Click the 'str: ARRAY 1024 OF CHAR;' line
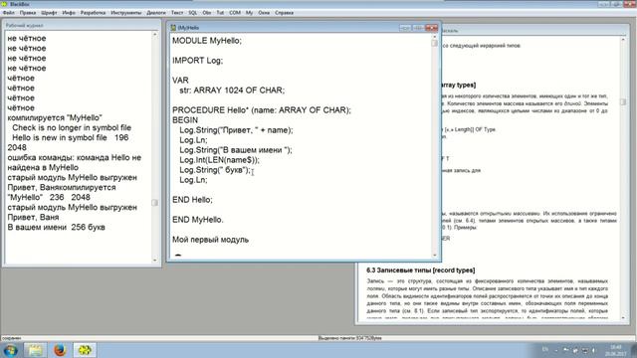 click(232, 90)
